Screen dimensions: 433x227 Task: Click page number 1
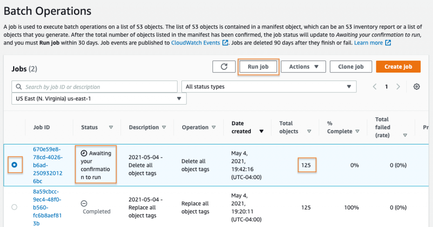(386, 87)
